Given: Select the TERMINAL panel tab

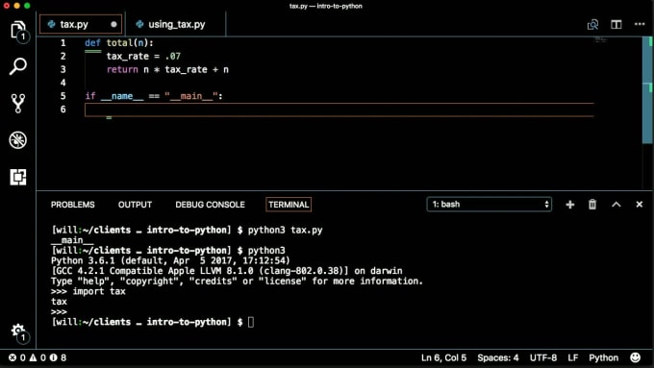Looking at the screenshot, I should tap(289, 205).
